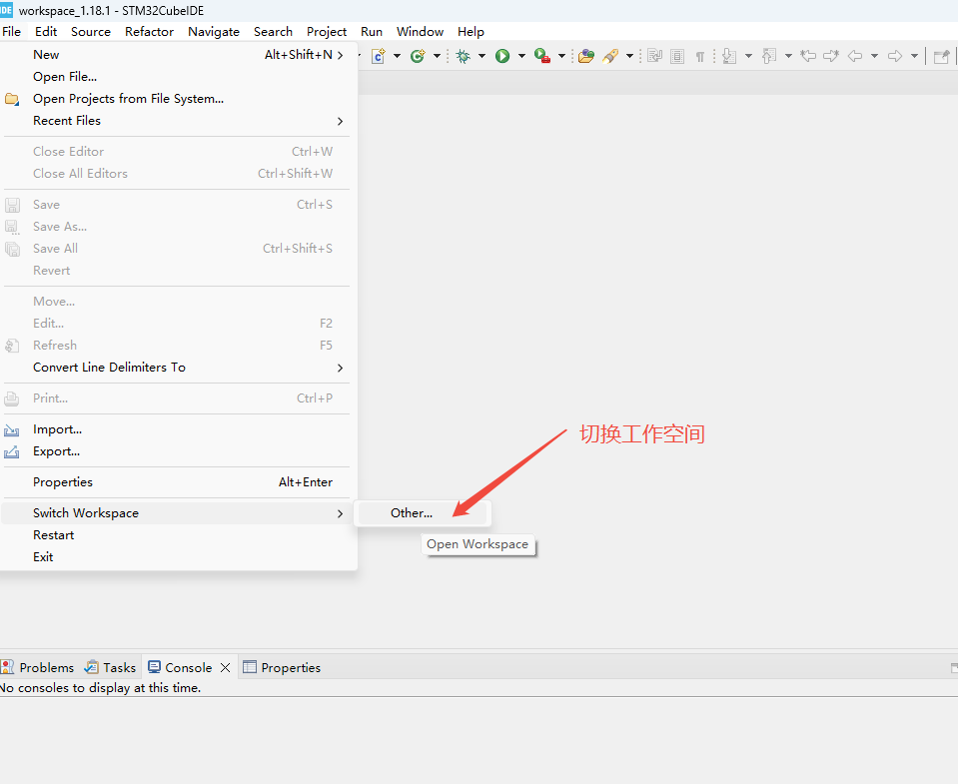Open Next Annotation dropdown arrow
Screen dimensions: 958x784
(748, 56)
